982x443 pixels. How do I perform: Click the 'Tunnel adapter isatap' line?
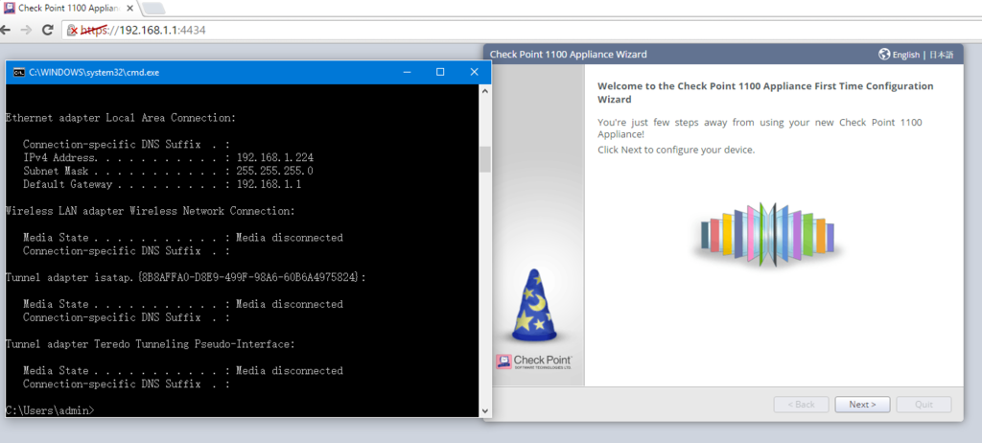point(185,277)
